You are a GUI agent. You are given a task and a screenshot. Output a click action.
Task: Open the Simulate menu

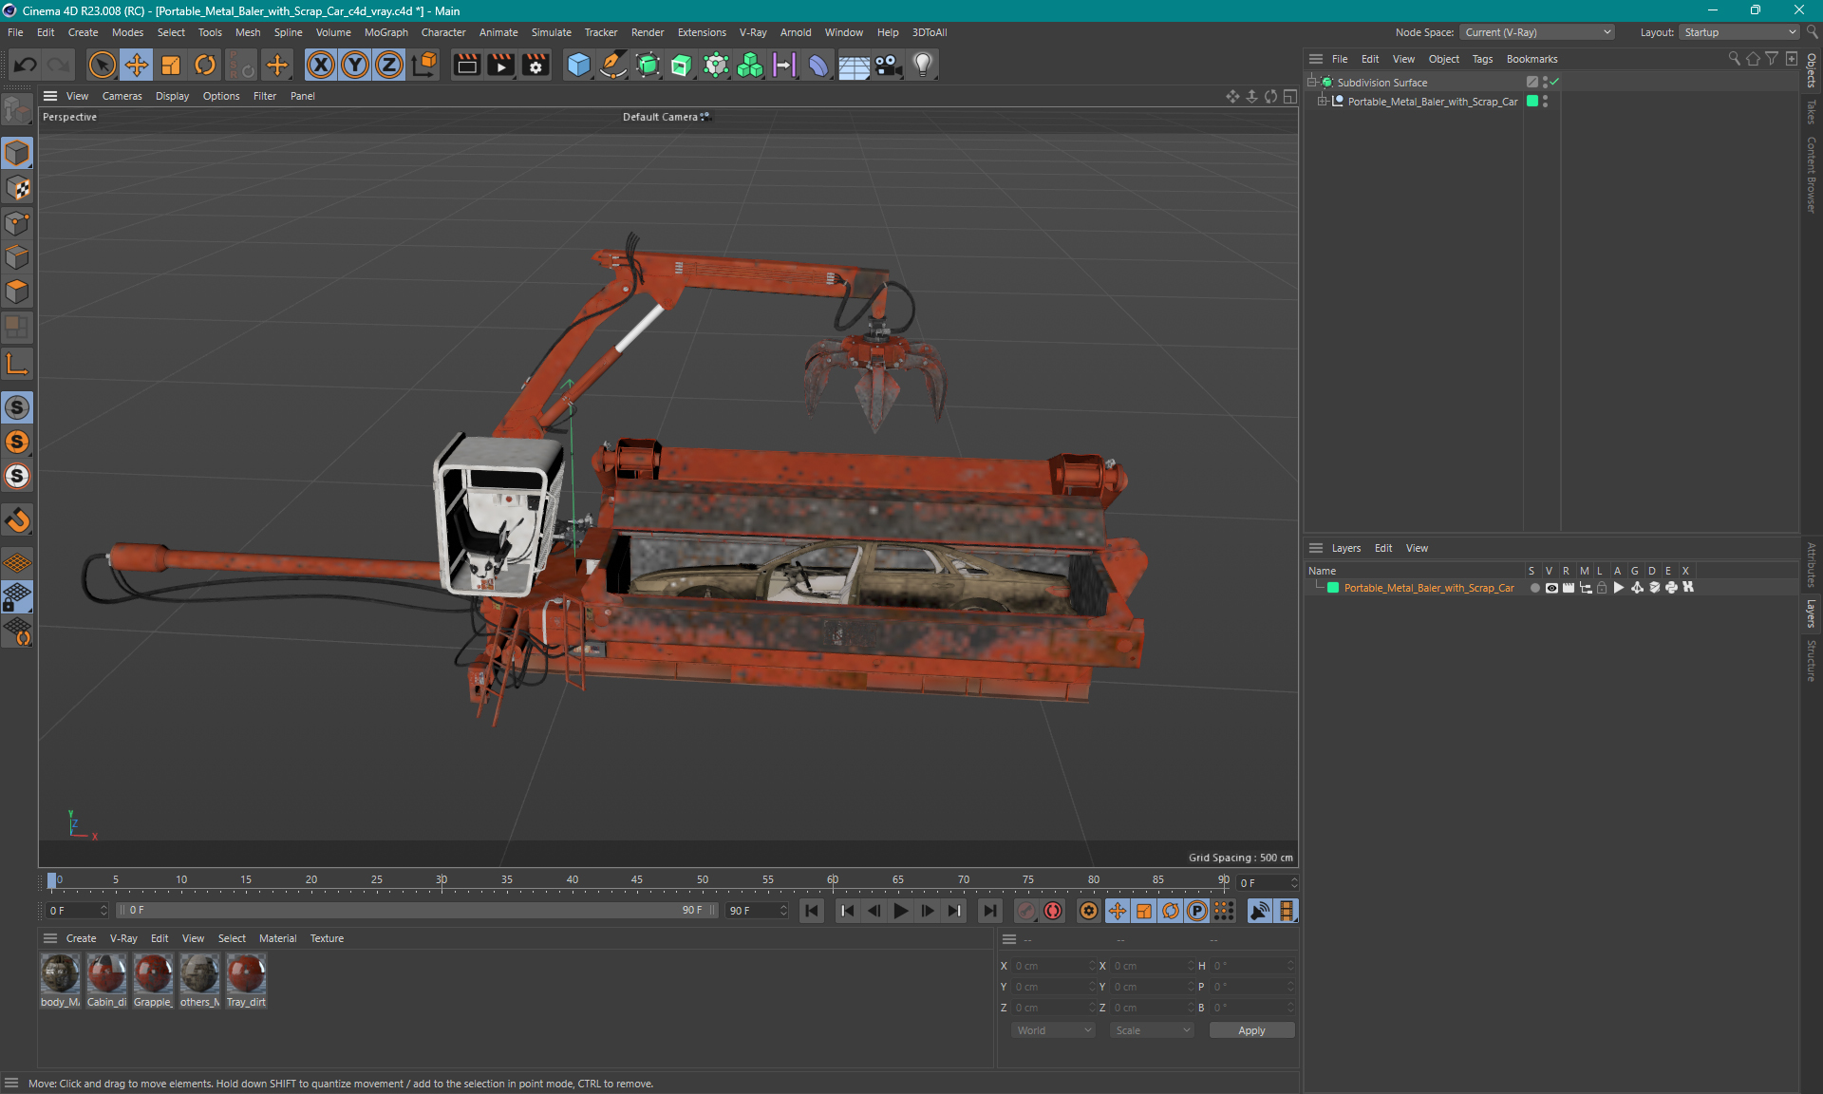551,32
